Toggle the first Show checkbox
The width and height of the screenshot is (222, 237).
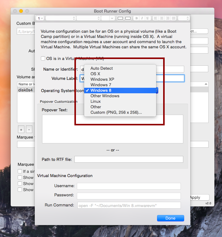pyautogui.click(x=20, y=177)
